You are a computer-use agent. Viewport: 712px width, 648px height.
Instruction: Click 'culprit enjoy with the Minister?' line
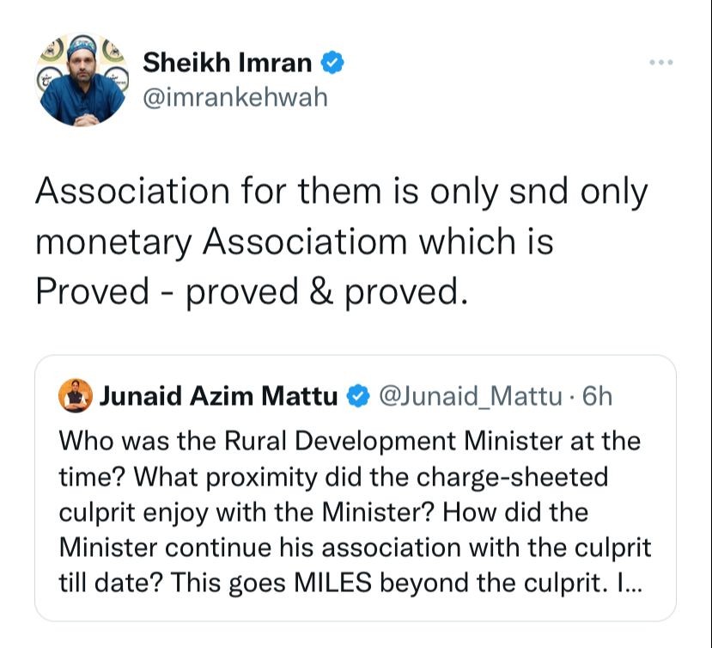click(x=247, y=512)
